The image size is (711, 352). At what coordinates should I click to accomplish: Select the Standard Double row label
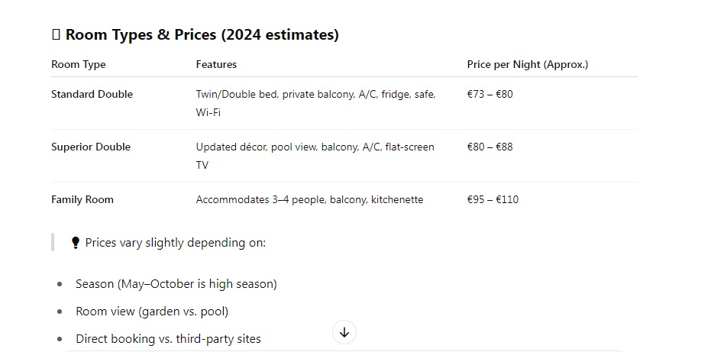coord(92,95)
